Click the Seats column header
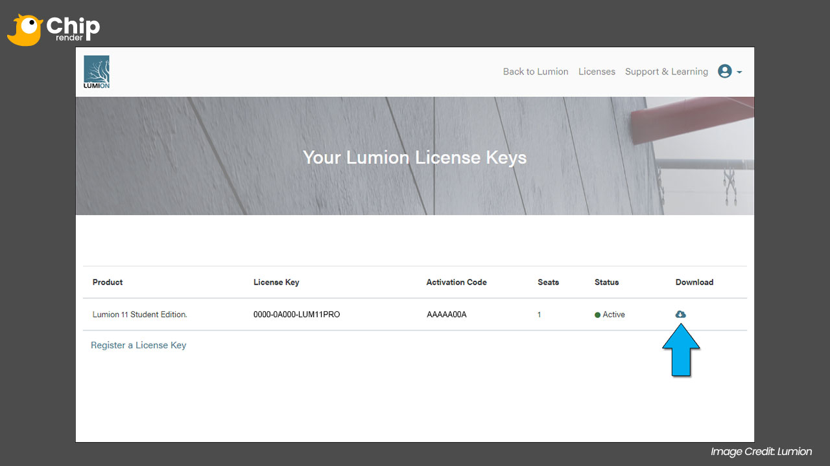The height and width of the screenshot is (466, 830). 549,282
